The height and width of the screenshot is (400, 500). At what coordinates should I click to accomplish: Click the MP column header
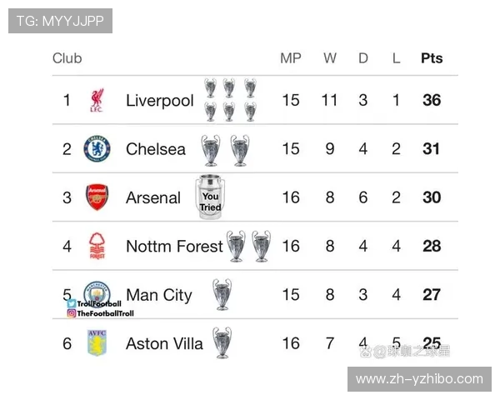tap(290, 58)
